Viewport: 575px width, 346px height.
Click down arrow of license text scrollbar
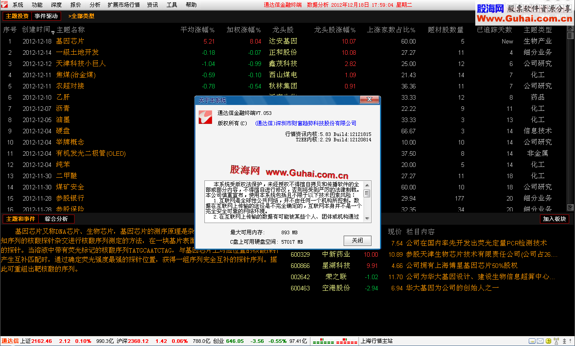point(367,219)
